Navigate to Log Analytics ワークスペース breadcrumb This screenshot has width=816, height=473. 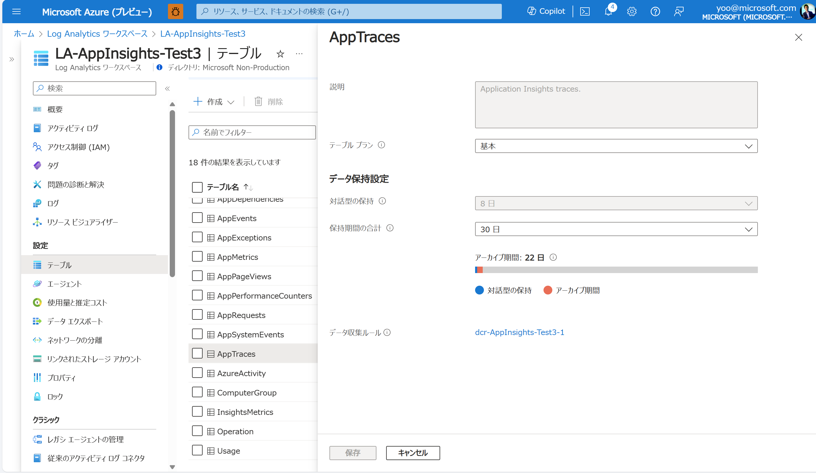pos(97,34)
